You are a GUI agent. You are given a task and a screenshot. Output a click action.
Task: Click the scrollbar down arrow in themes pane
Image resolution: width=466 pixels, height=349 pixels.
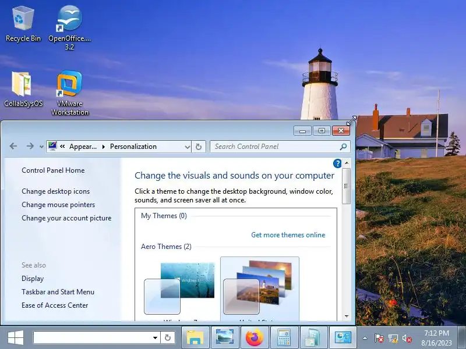[x=347, y=316]
